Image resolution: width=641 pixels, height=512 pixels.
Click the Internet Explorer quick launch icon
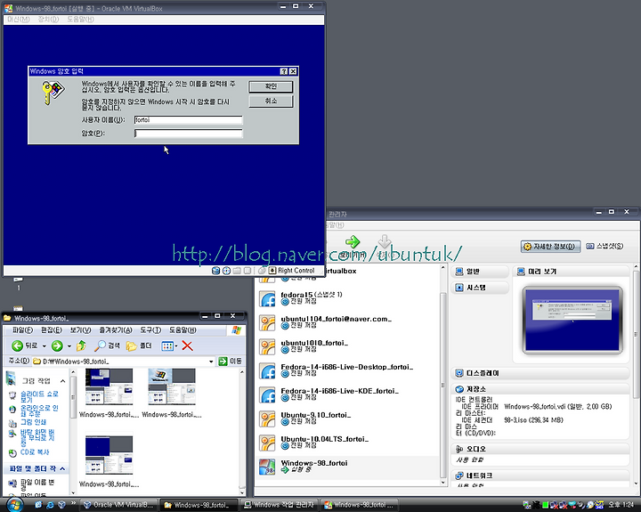50,505
